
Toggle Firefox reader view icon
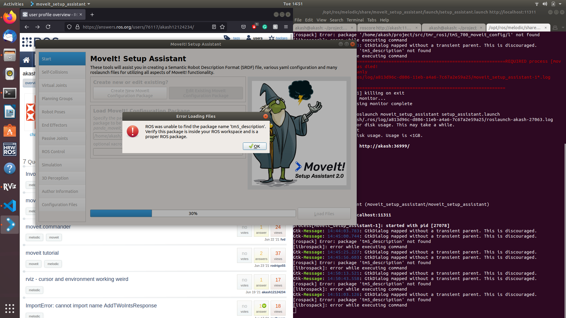(214, 27)
